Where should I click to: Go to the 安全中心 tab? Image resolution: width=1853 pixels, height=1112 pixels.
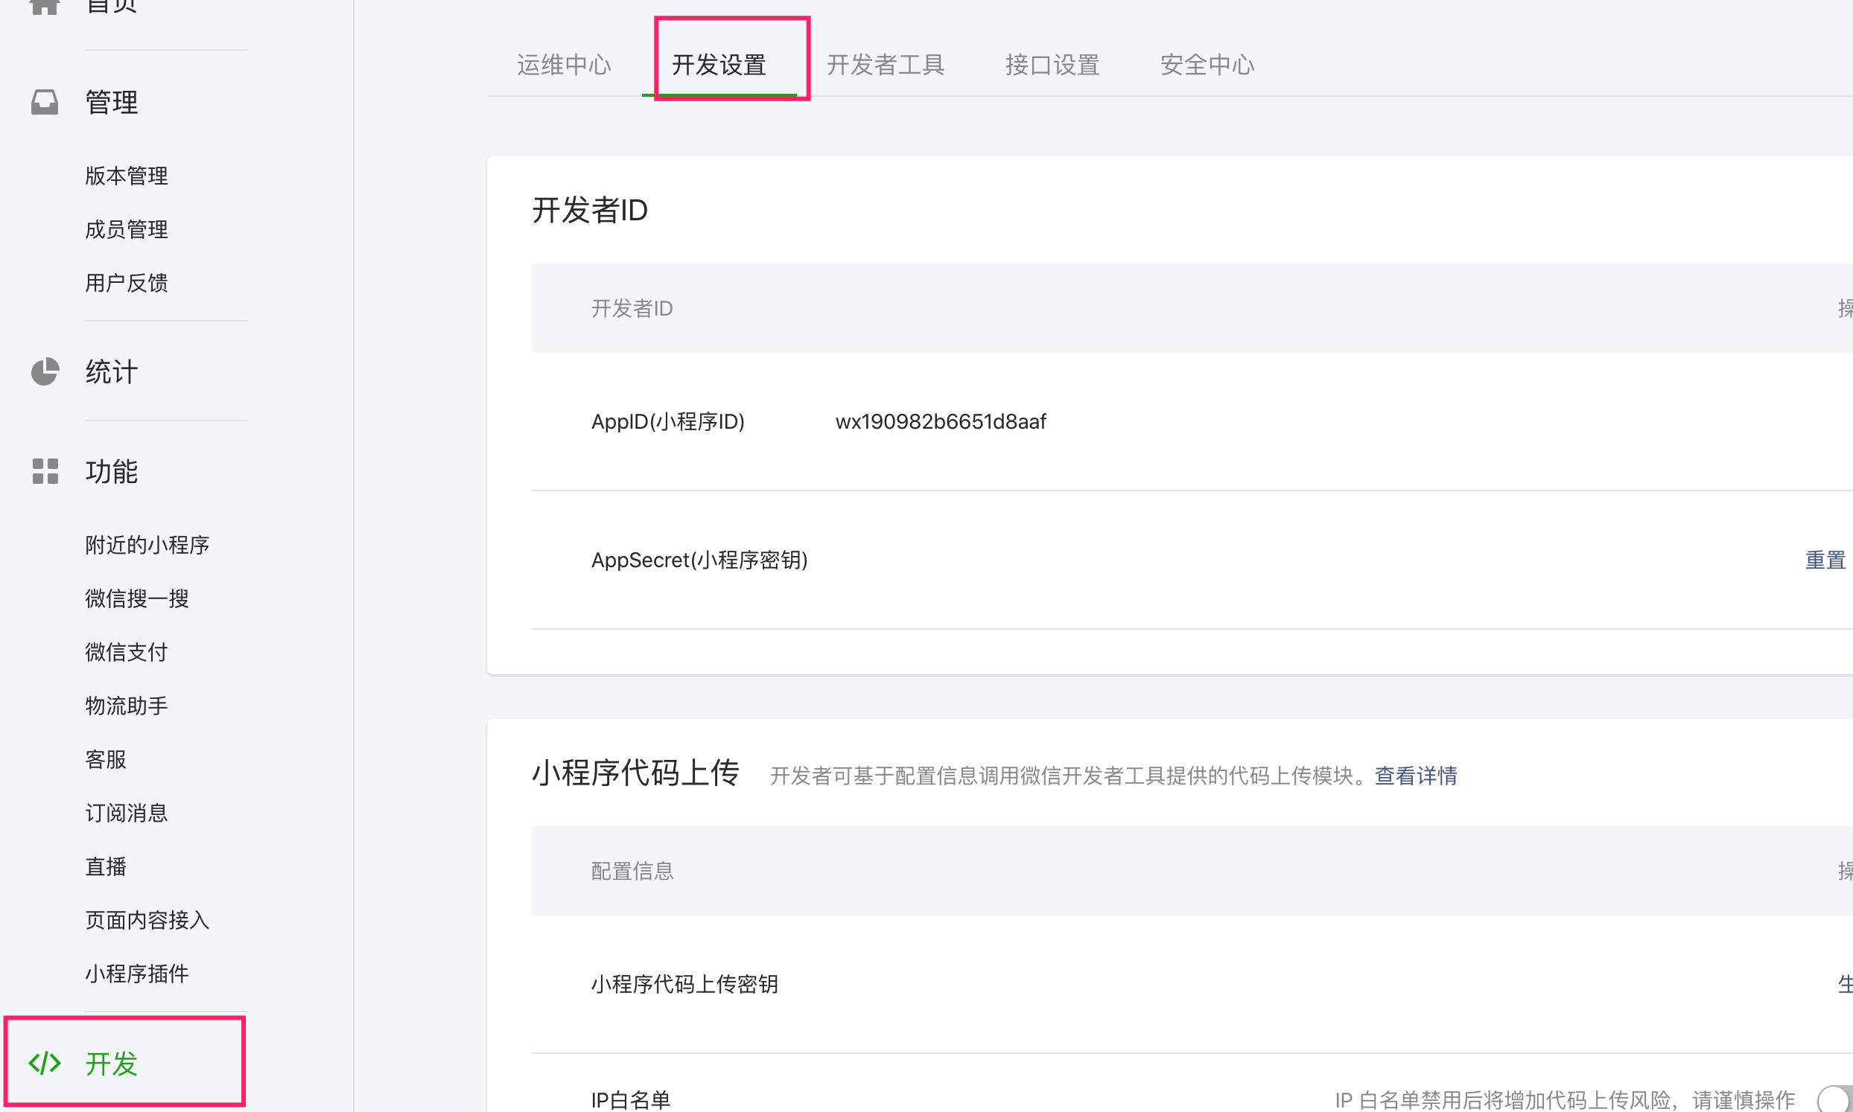1207,65
